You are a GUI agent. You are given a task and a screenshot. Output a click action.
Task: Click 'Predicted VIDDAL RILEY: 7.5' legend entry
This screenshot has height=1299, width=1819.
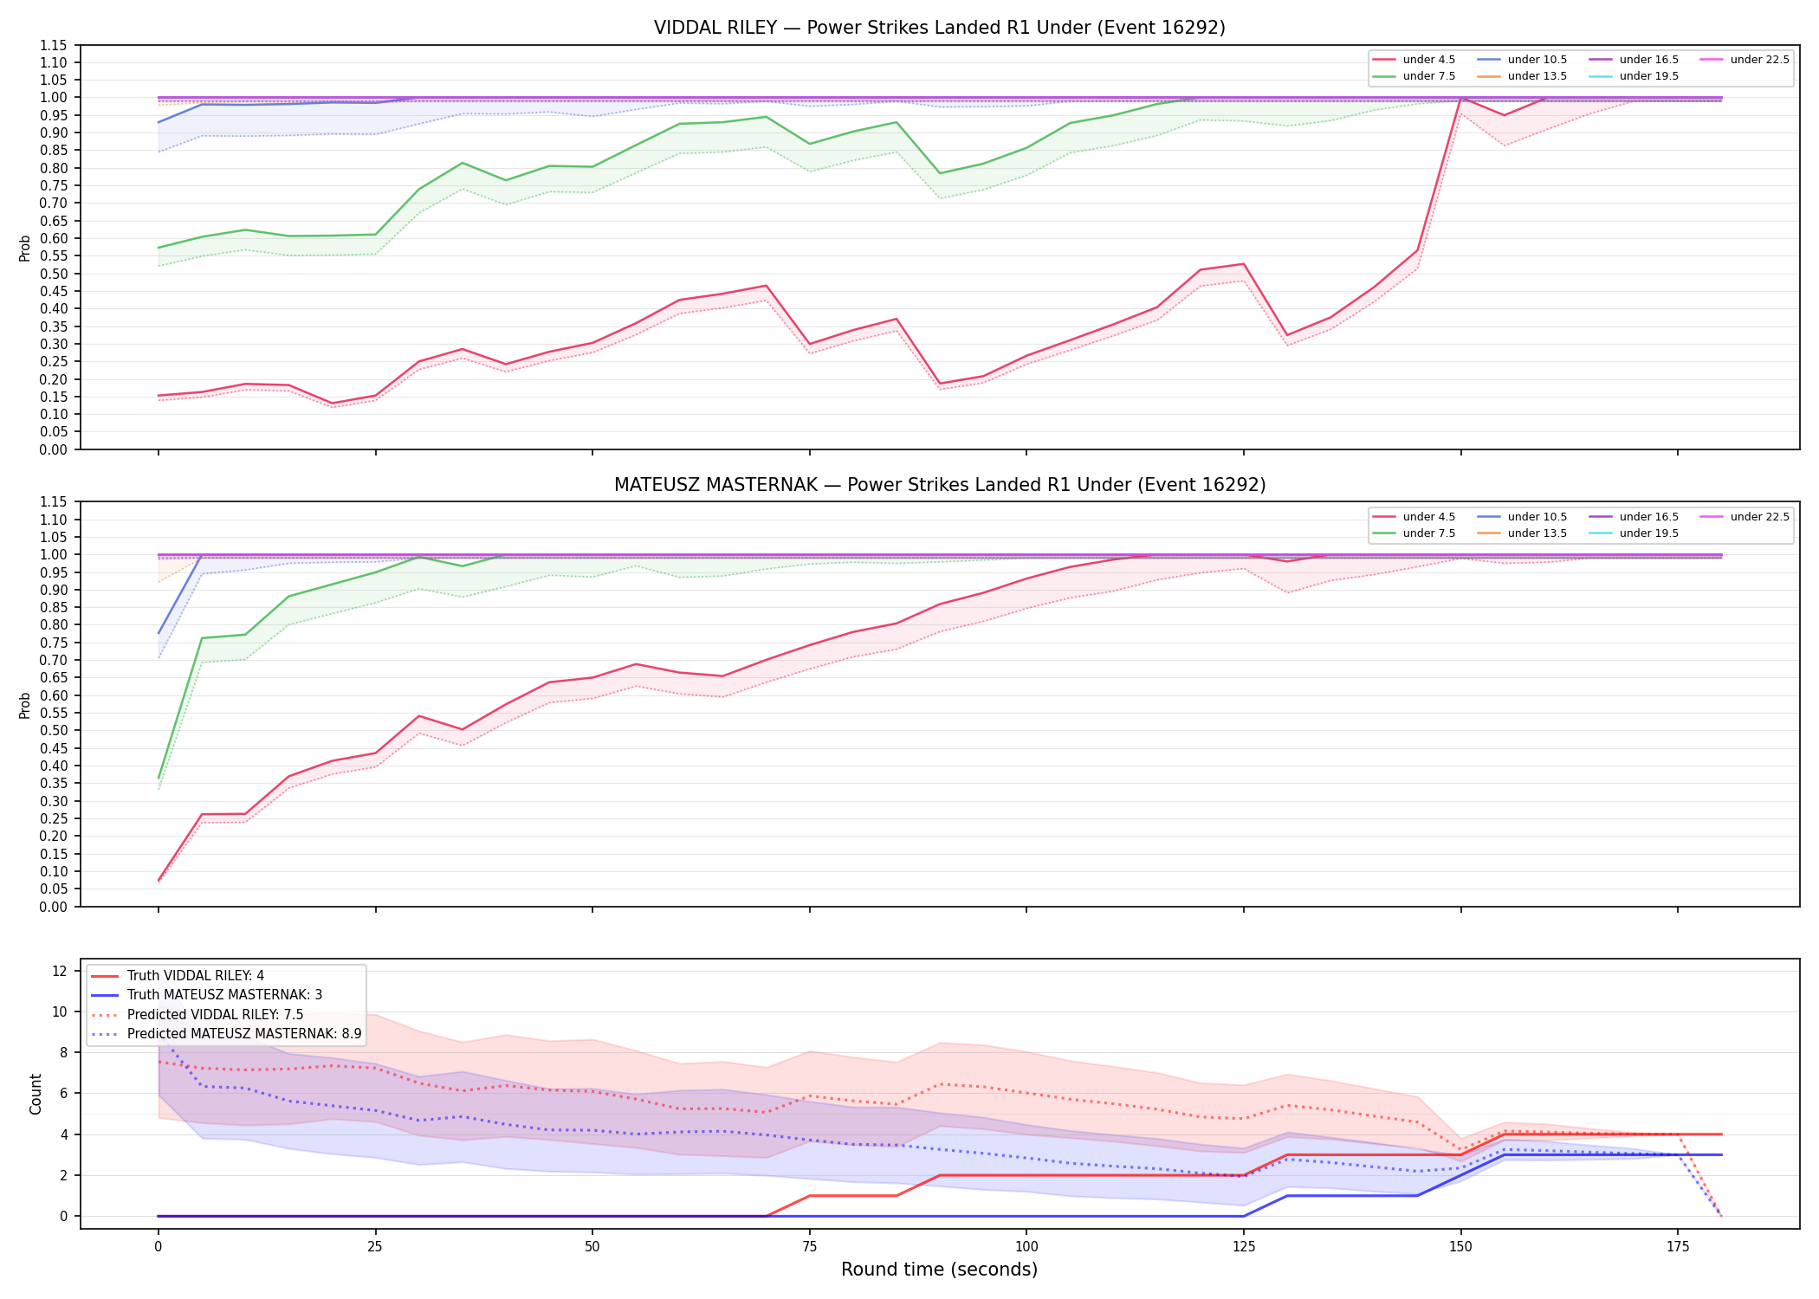(197, 1015)
